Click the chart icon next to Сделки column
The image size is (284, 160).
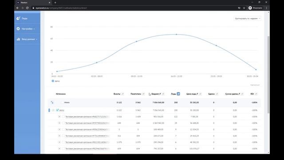pyautogui.click(x=217, y=94)
